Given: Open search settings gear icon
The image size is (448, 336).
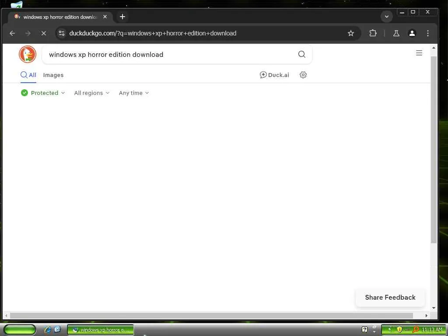Looking at the screenshot, I should (x=303, y=75).
